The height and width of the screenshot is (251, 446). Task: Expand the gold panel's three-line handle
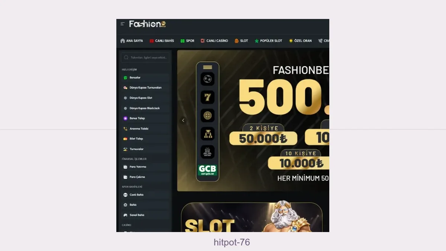click(x=207, y=67)
